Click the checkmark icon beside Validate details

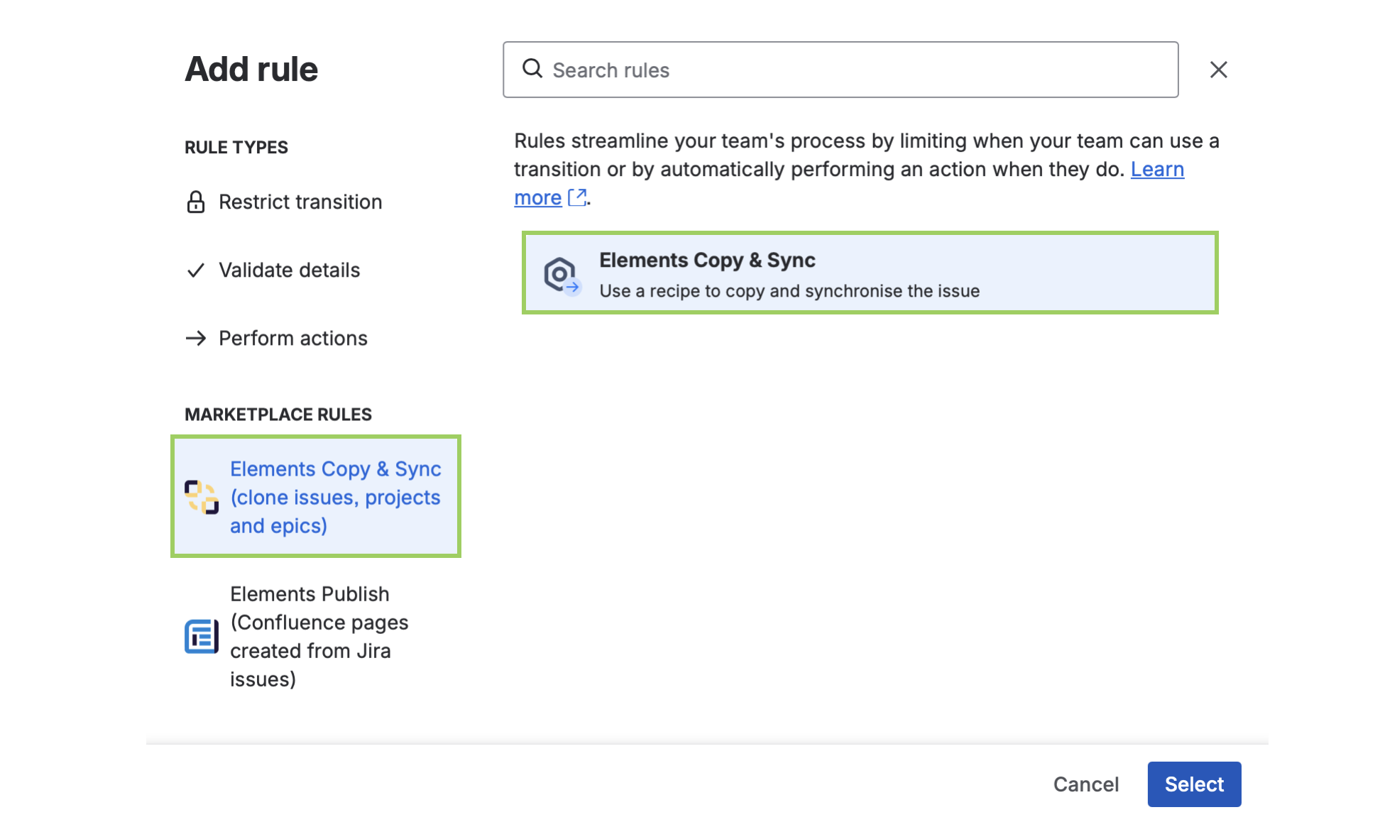click(196, 270)
